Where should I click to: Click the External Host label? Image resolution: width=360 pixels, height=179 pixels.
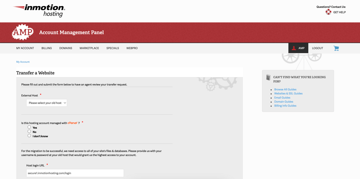click(x=30, y=95)
